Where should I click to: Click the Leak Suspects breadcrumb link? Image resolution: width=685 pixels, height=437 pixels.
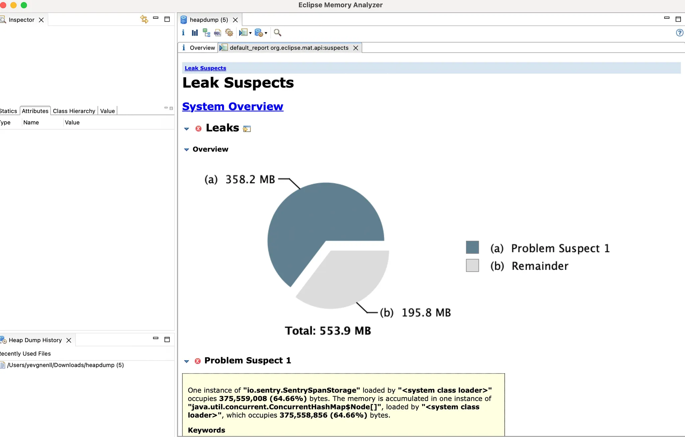pos(205,68)
